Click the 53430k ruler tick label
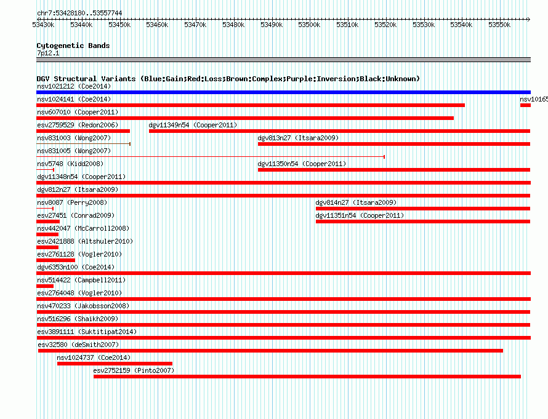Image resolution: width=548 pixels, height=419 pixels. [x=43, y=25]
